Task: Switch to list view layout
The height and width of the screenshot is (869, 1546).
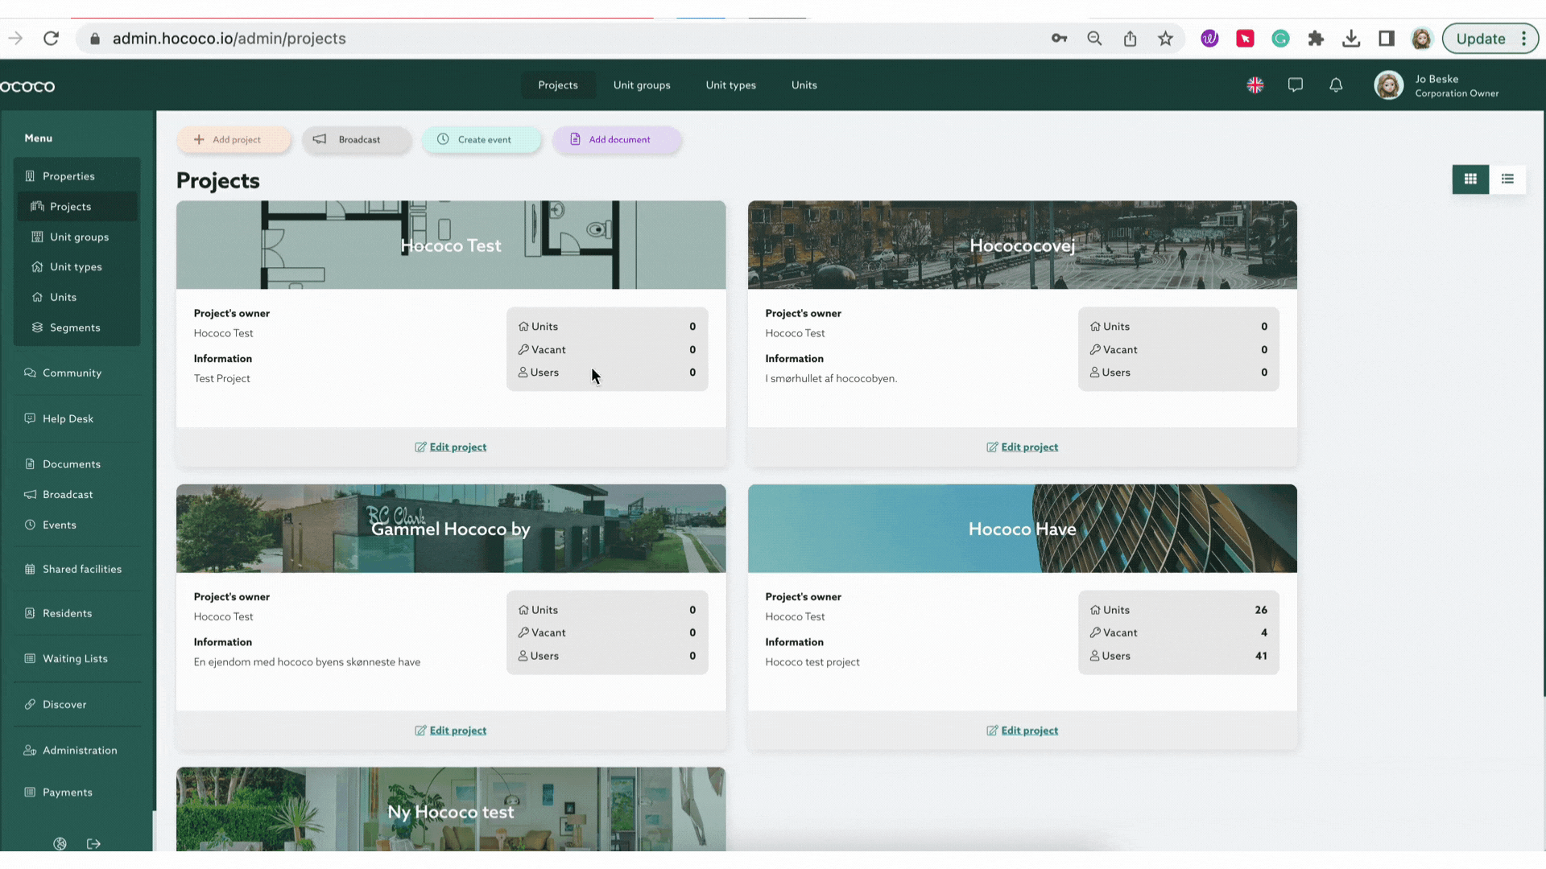Action: (1507, 179)
